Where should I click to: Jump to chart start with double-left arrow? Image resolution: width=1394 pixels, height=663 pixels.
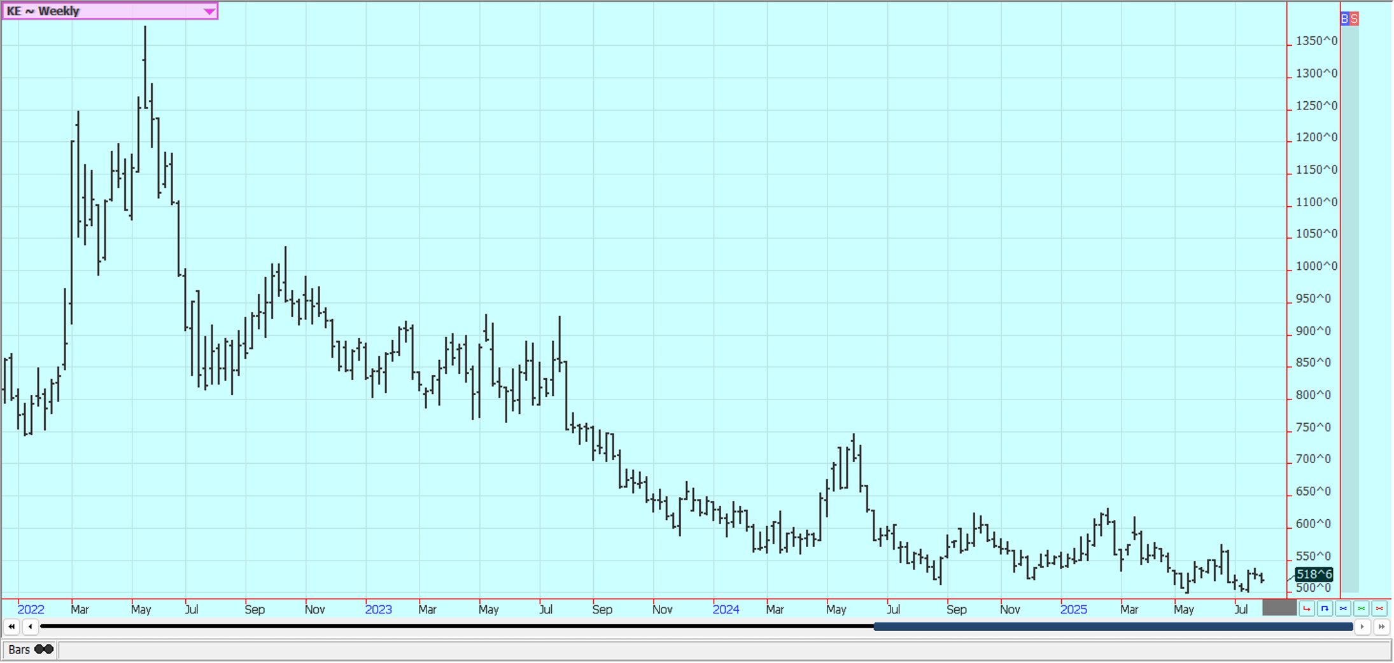coord(11,627)
